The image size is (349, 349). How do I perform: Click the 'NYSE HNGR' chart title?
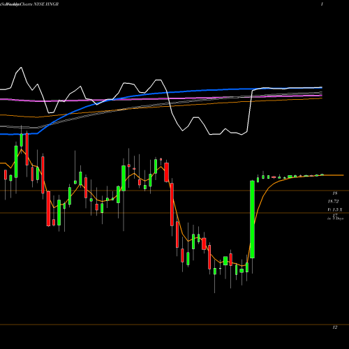click(46, 4)
